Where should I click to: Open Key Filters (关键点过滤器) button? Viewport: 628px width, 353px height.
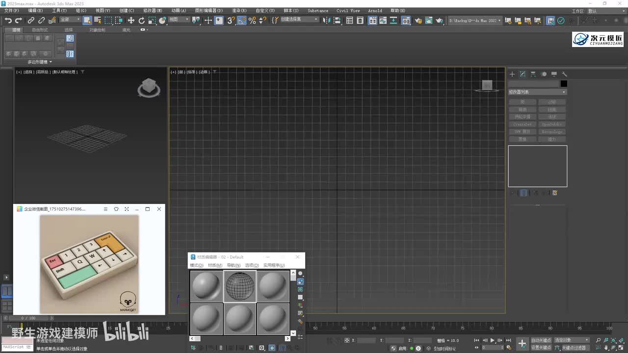coord(574,348)
